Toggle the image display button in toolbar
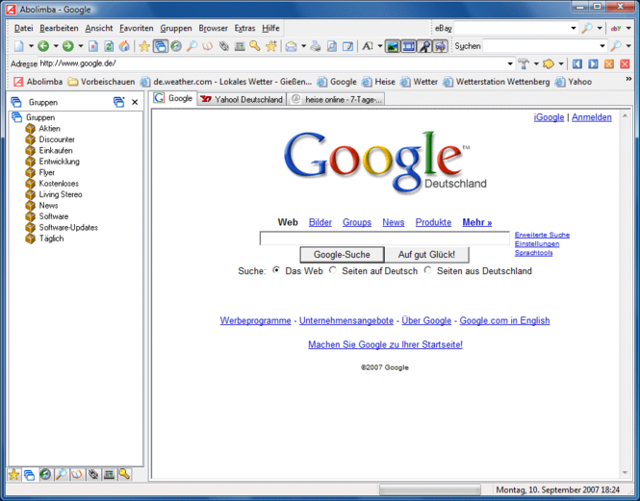 click(393, 46)
